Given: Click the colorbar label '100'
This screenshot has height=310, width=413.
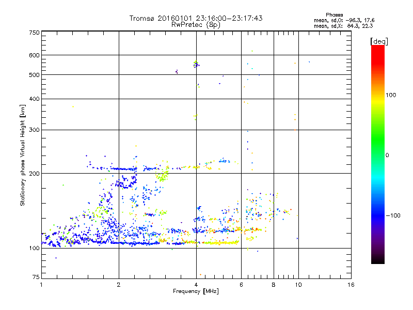Looking at the screenshot, I should click(391, 95).
